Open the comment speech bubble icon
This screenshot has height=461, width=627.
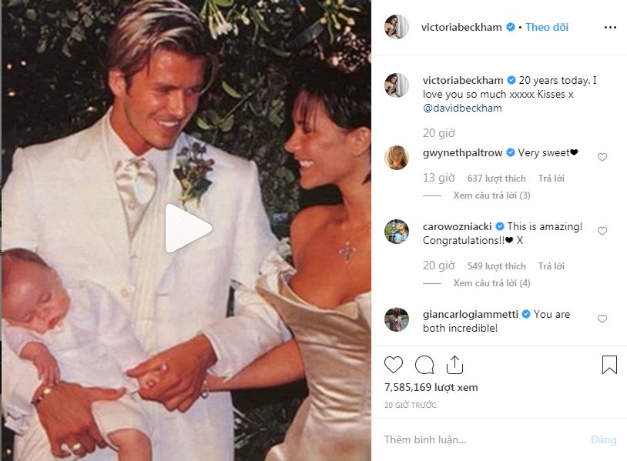pos(424,365)
